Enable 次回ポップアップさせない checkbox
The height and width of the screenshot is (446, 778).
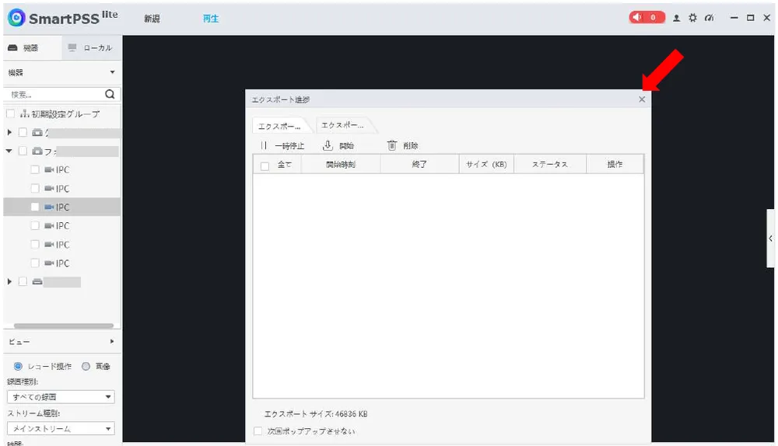tap(258, 431)
